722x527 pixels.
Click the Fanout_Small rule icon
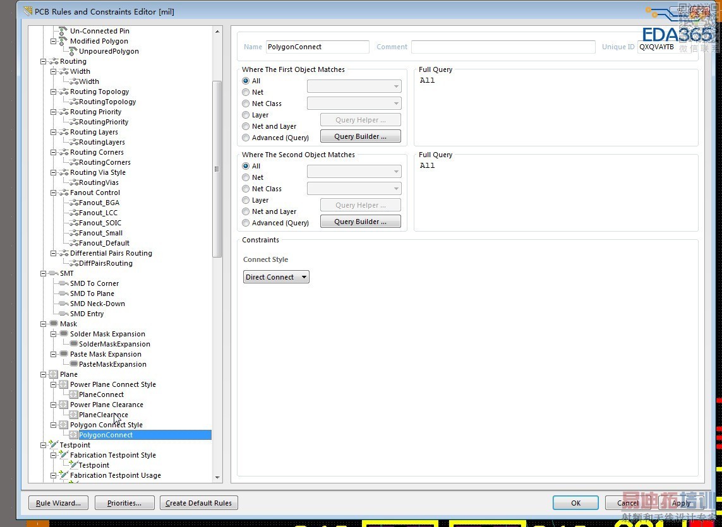pos(73,234)
